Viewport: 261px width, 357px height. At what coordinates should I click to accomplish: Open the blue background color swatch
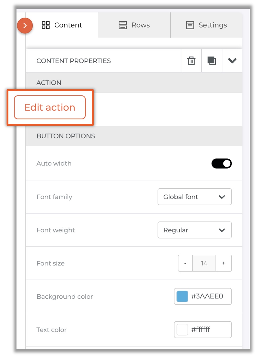click(182, 296)
